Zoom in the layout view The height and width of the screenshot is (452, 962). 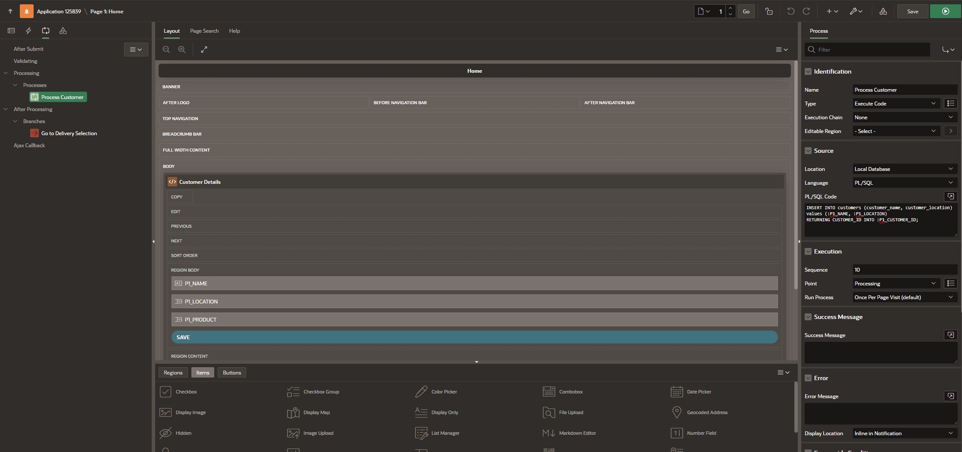point(182,50)
